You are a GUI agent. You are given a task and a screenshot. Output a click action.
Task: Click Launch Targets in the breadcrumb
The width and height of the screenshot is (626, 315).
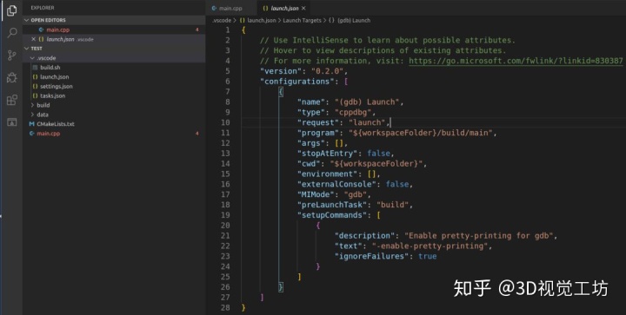pos(303,20)
